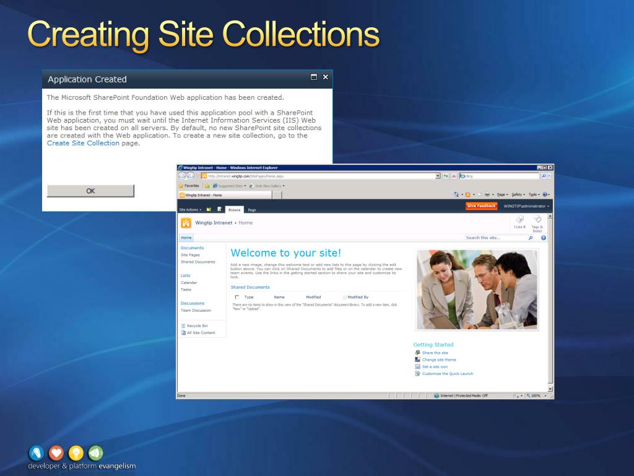Click the Bing search input box

[500, 176]
